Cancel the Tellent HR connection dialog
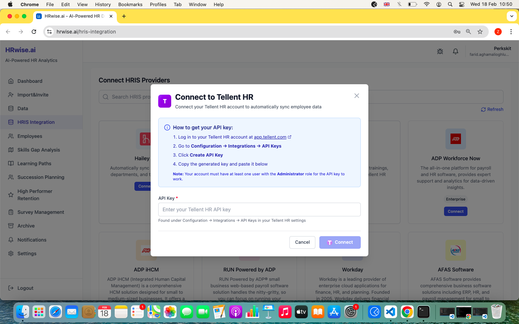 [x=302, y=242]
